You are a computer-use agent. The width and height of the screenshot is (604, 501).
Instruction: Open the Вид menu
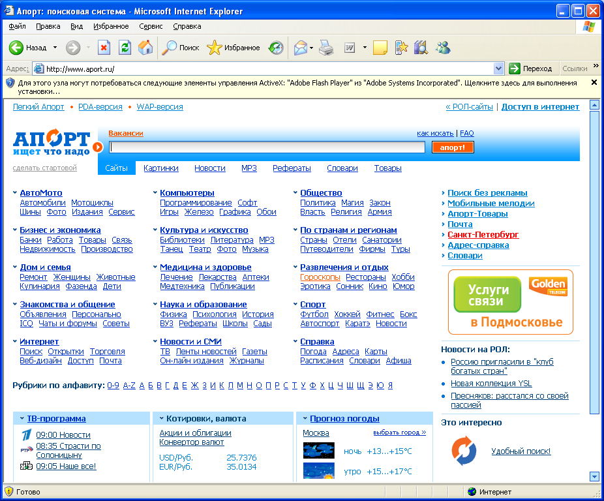(x=77, y=26)
